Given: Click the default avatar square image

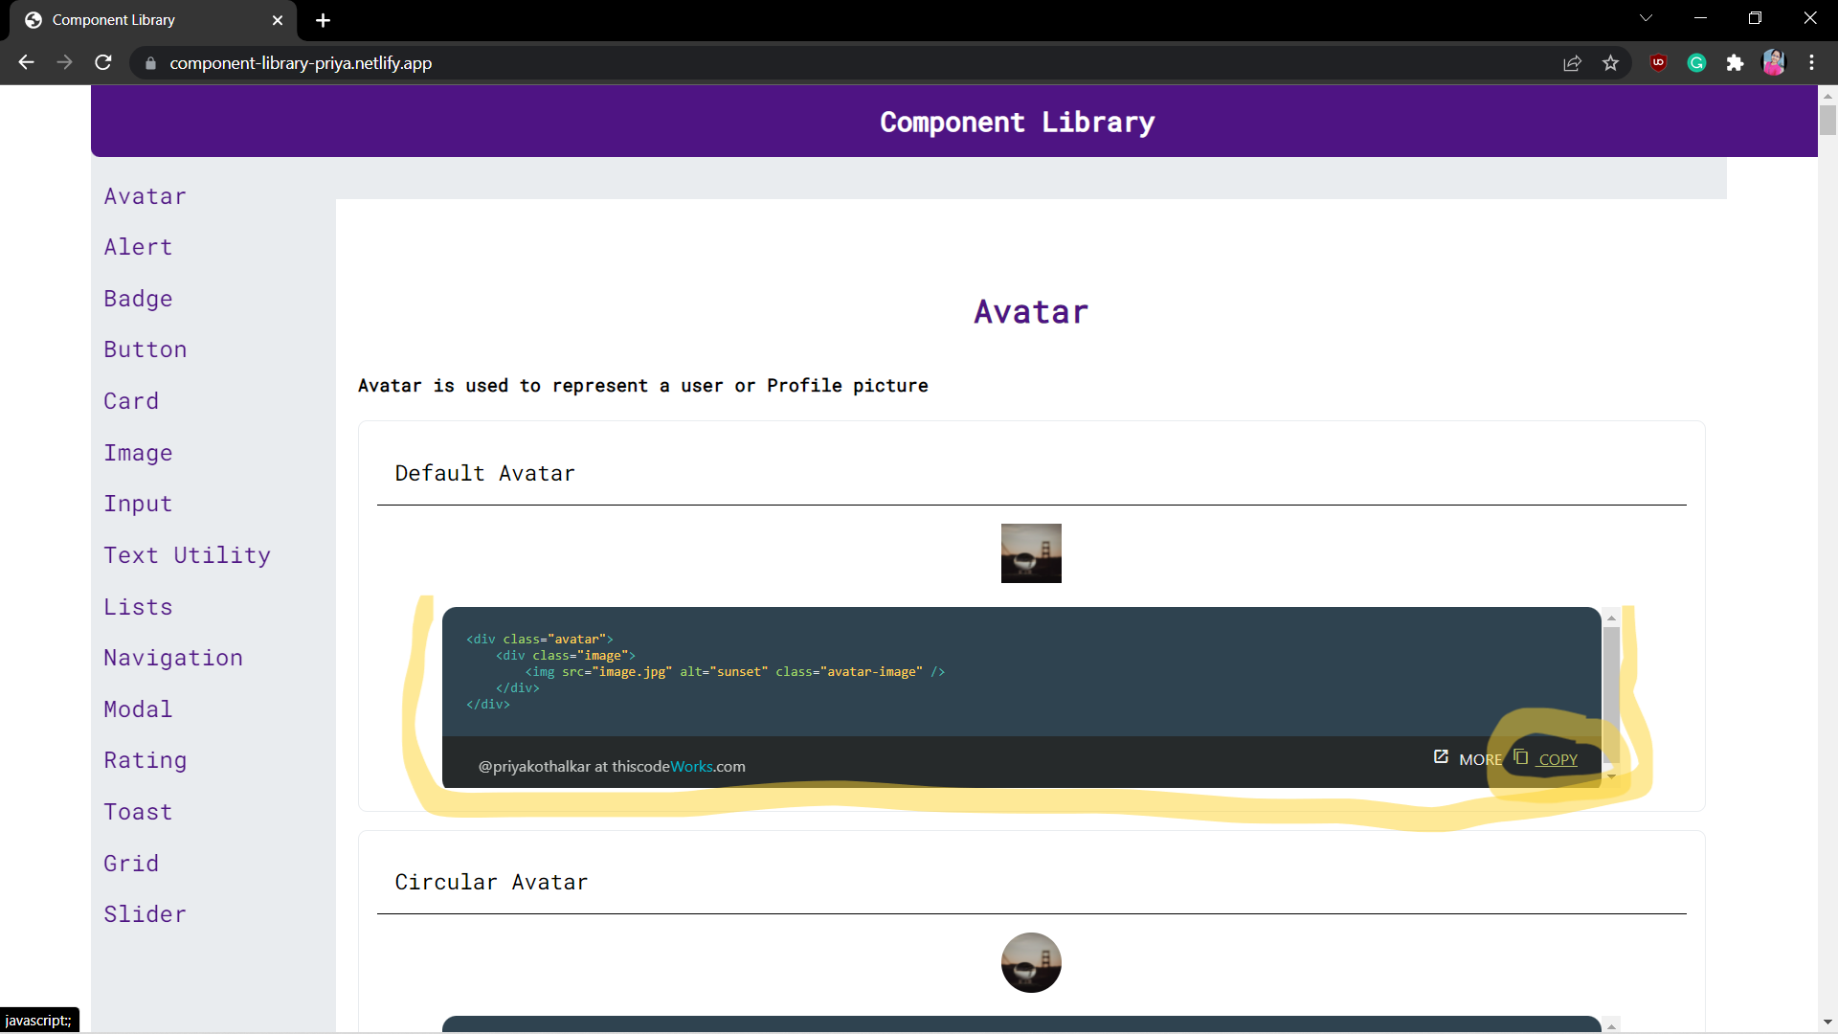Looking at the screenshot, I should click(1031, 553).
